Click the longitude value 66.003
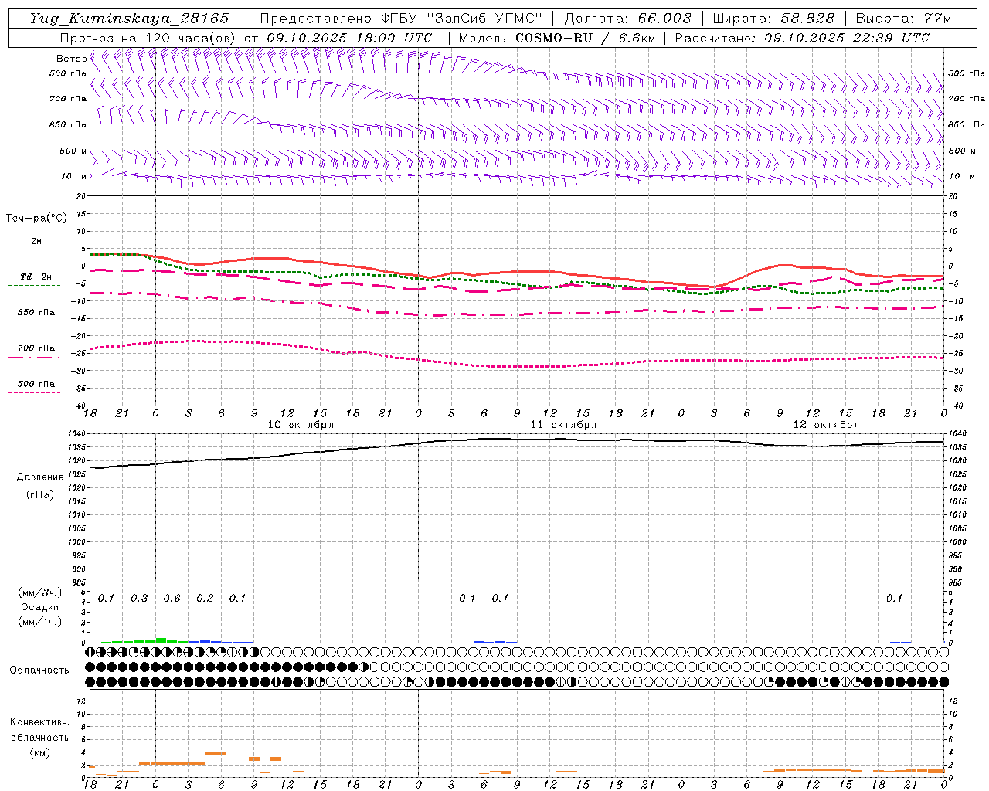 click(x=664, y=19)
